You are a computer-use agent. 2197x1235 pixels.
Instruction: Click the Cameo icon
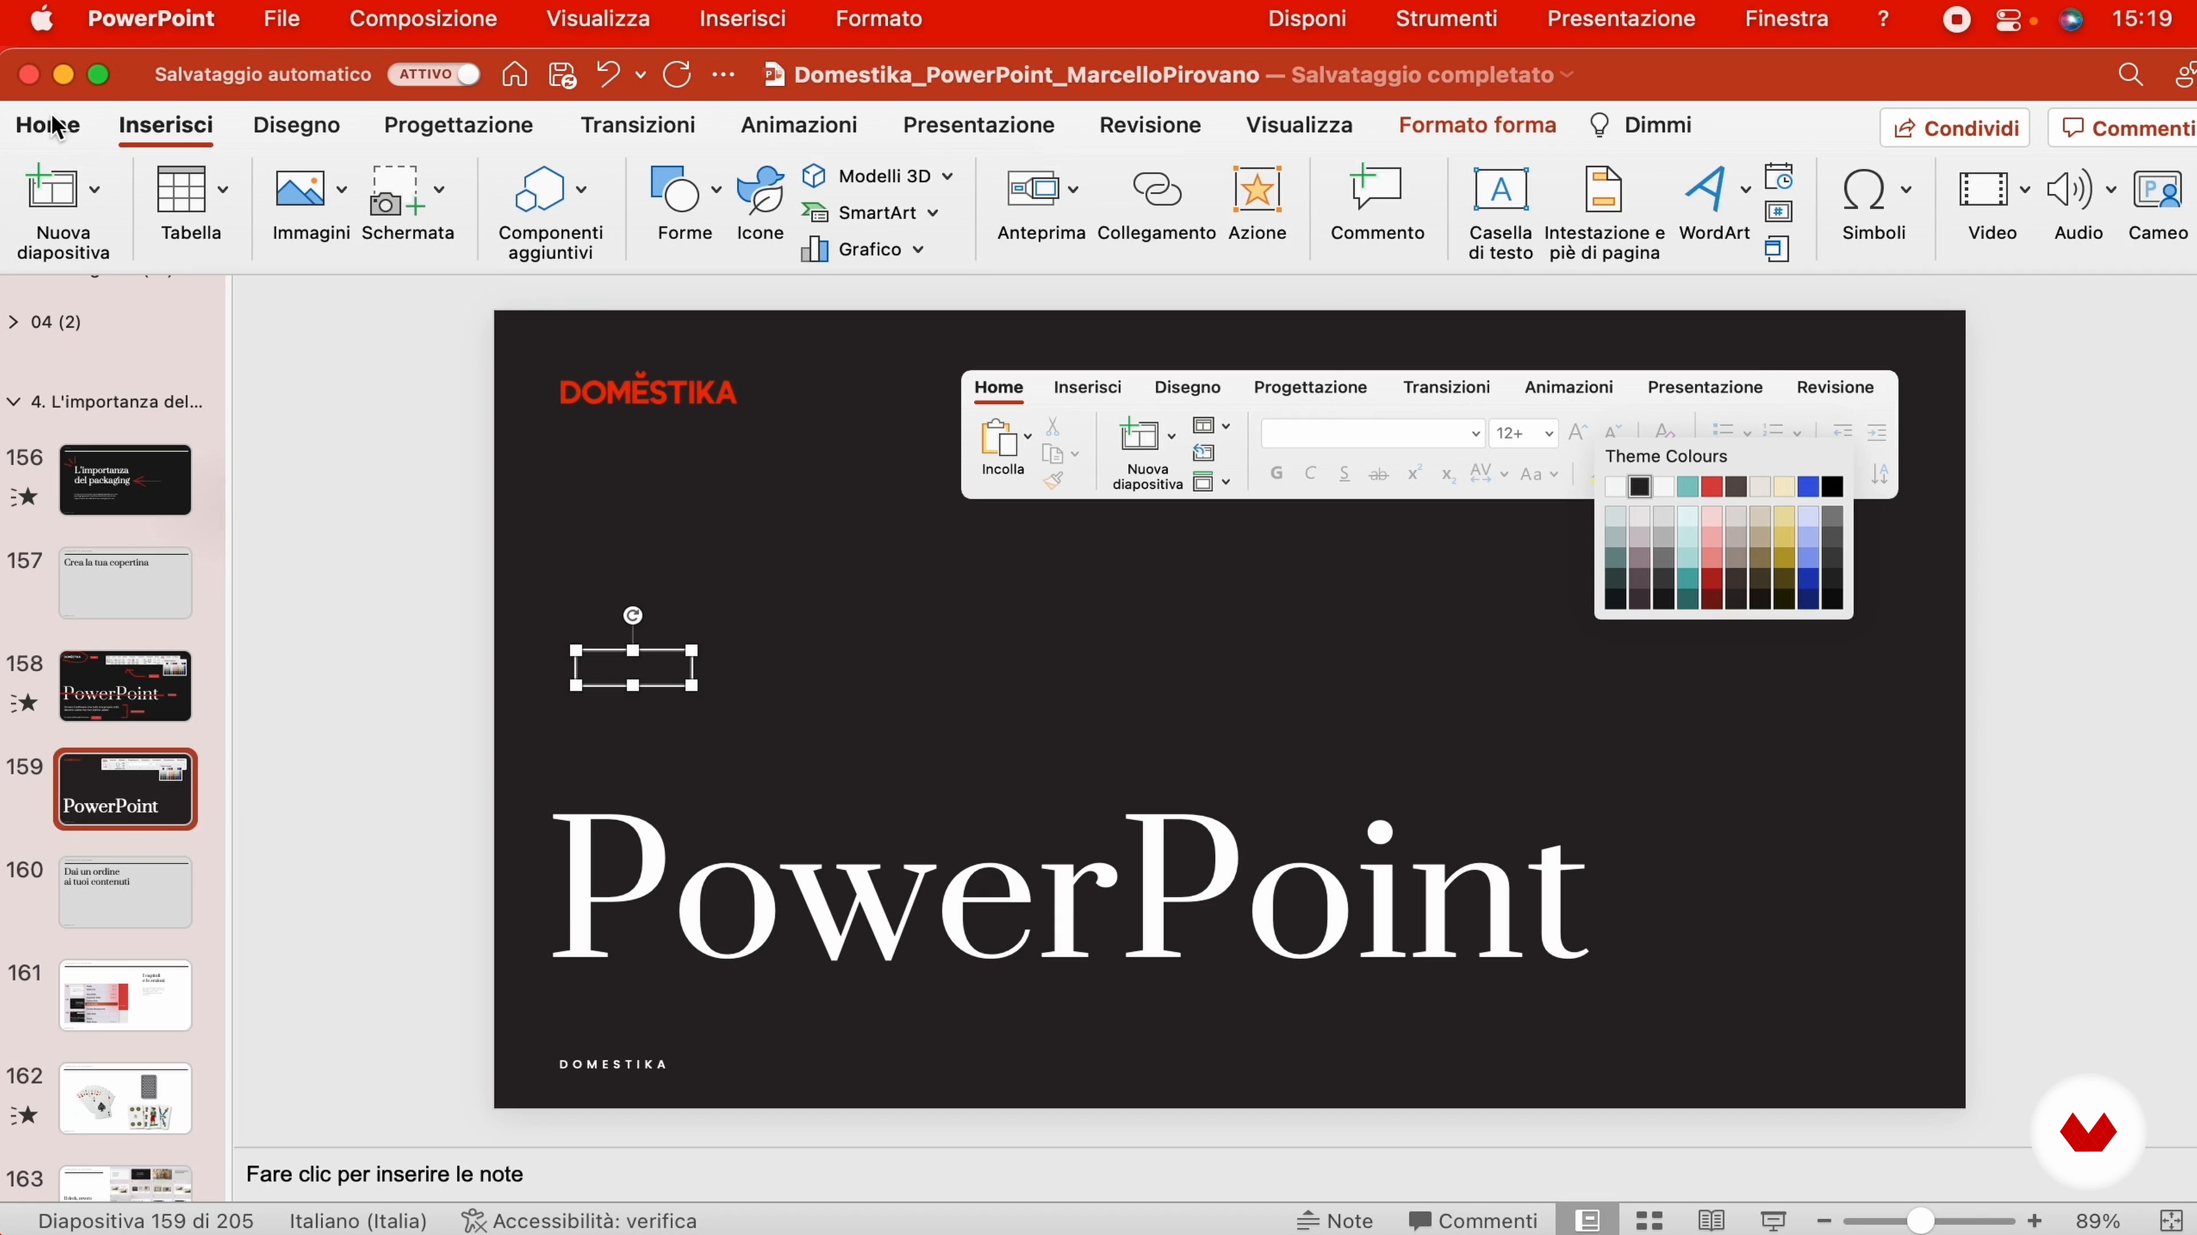pyautogui.click(x=2158, y=189)
